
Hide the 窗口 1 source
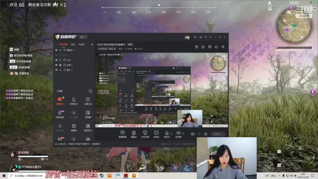coord(56,70)
